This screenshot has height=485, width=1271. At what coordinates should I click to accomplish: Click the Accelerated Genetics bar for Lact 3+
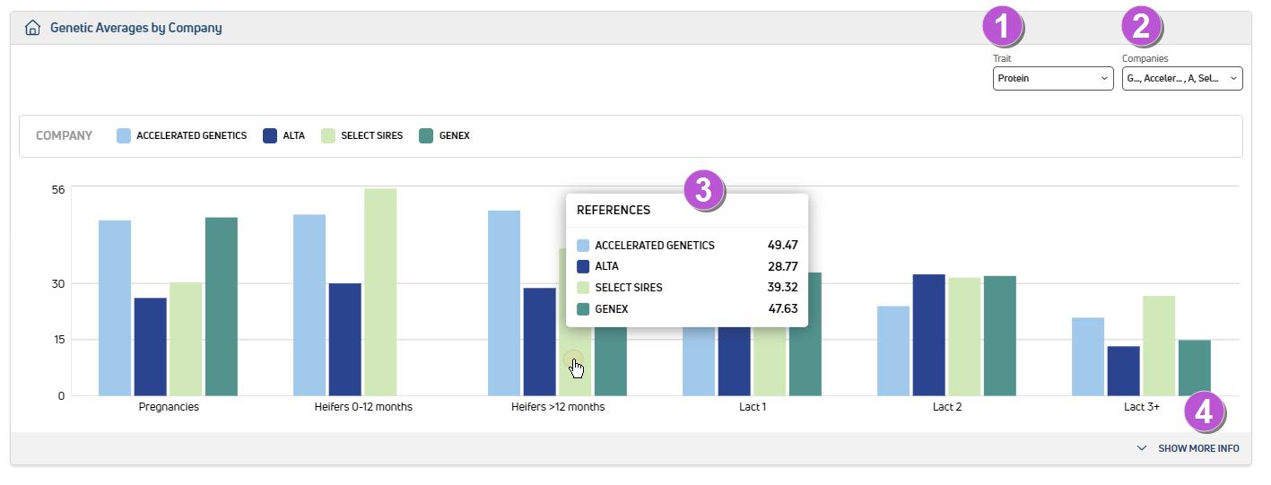click(1088, 357)
